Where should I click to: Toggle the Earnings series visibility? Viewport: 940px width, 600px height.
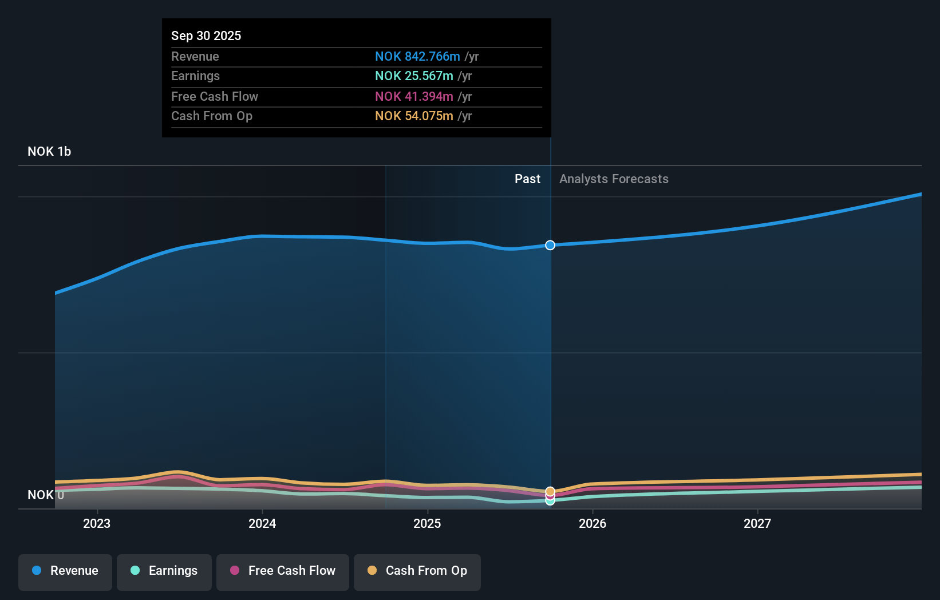pyautogui.click(x=164, y=571)
